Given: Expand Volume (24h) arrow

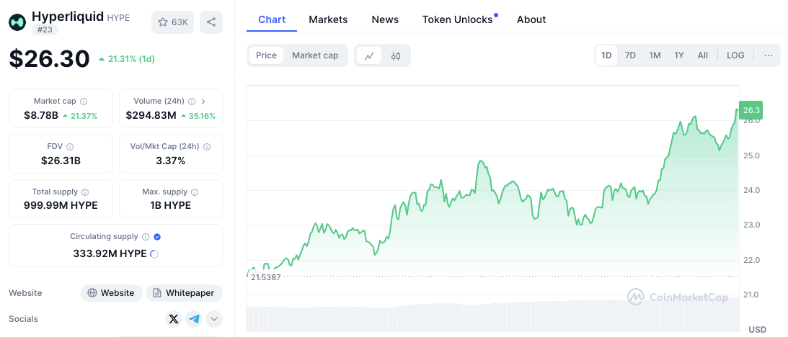Looking at the screenshot, I should [x=203, y=102].
